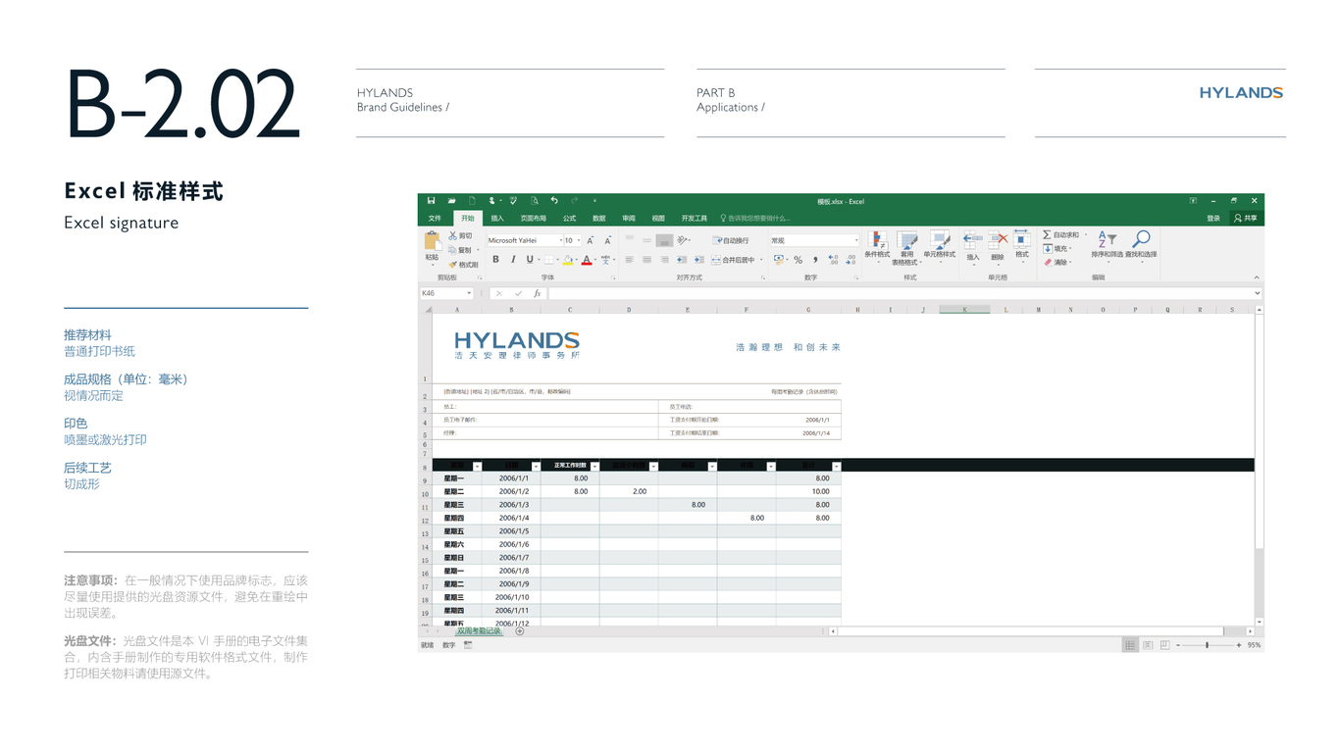Open the Fill (填充) menu
The image size is (1340, 753).
pyautogui.click(x=1056, y=249)
